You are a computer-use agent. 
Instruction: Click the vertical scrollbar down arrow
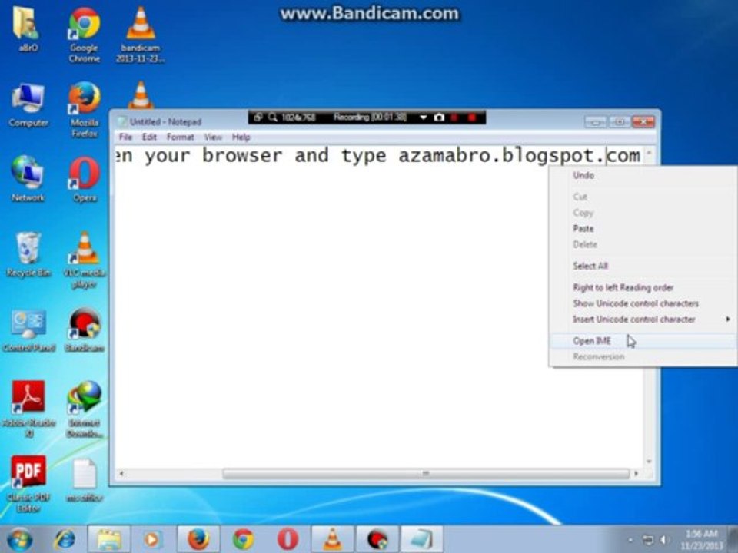[x=649, y=462]
